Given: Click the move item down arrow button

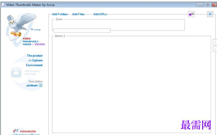Looking at the screenshot, I should point(215,49).
